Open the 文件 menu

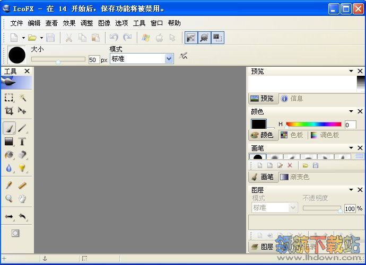tap(16, 23)
